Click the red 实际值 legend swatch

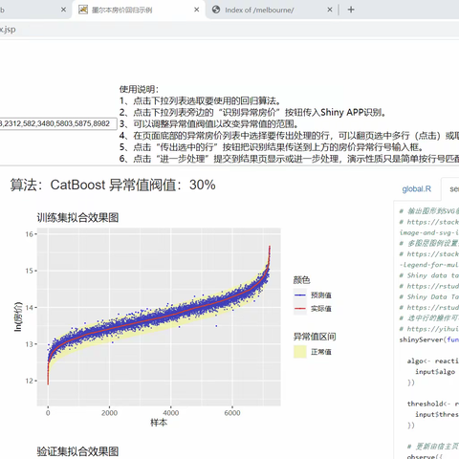click(x=300, y=309)
